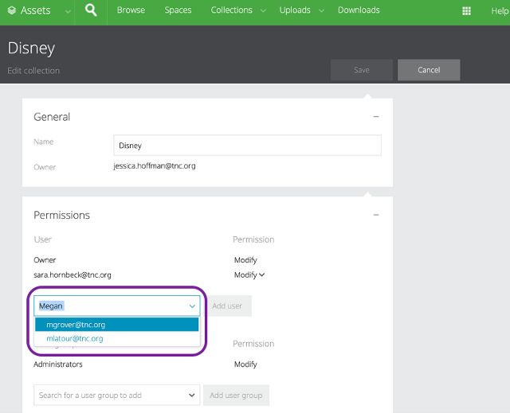510x413 pixels.
Task: Go to the Browse tab
Action: (x=131, y=10)
